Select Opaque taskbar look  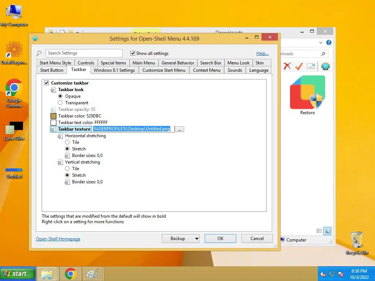point(60,96)
